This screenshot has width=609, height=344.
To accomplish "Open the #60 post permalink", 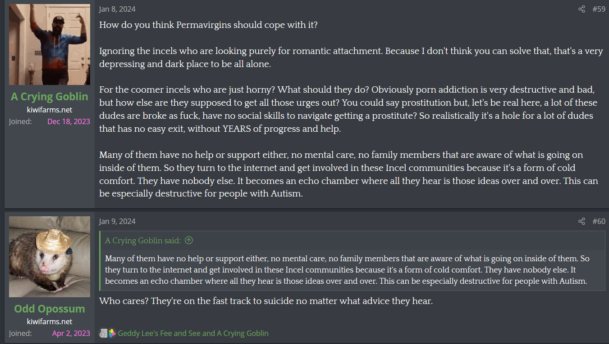I will pyautogui.click(x=599, y=221).
